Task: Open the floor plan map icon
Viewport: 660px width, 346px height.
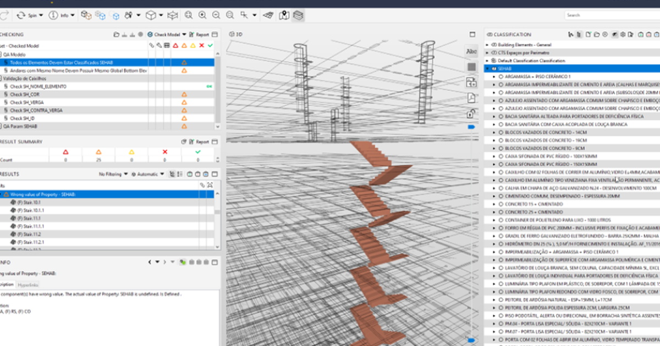Action: click(x=284, y=15)
